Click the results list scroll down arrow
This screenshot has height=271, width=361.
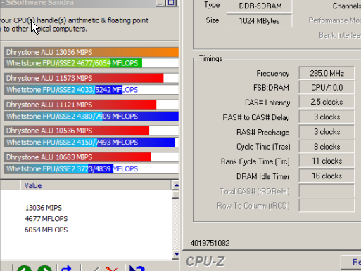pos(176,254)
